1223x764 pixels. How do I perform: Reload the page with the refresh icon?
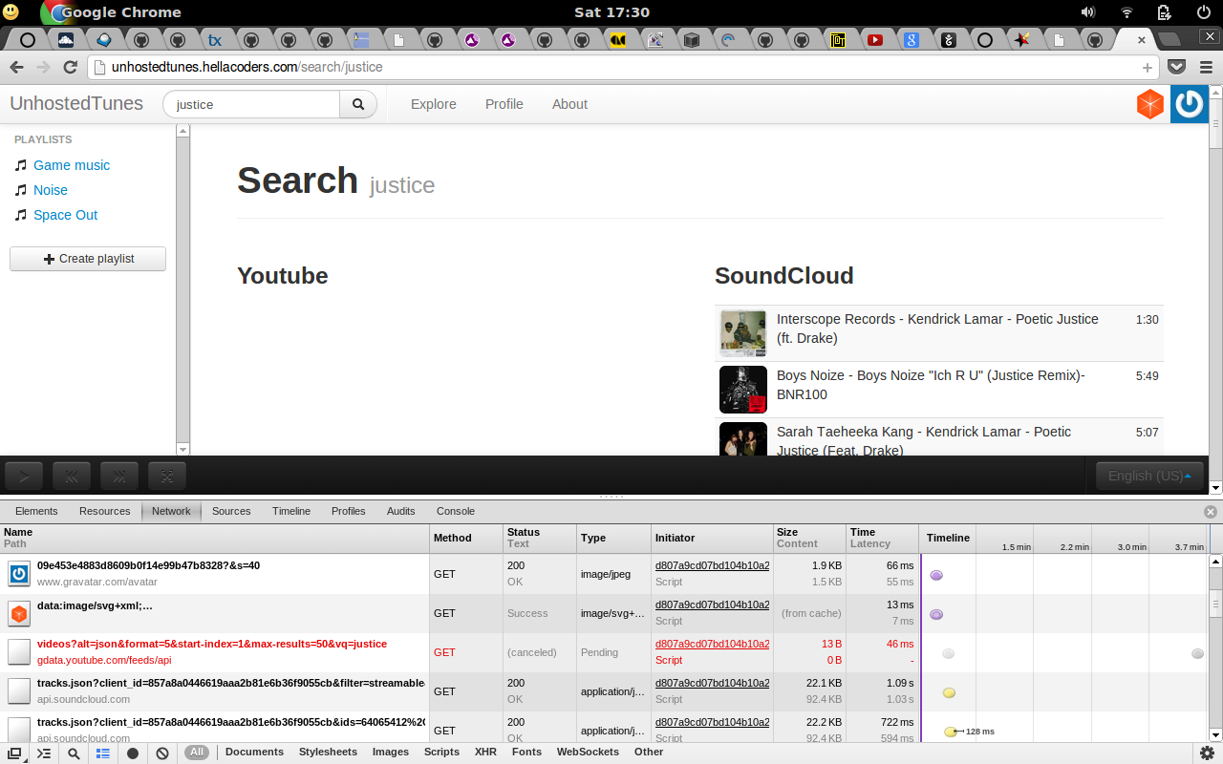point(70,67)
